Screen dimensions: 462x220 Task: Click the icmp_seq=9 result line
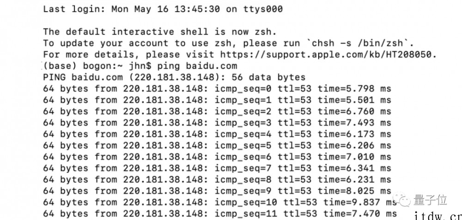tap(217, 191)
